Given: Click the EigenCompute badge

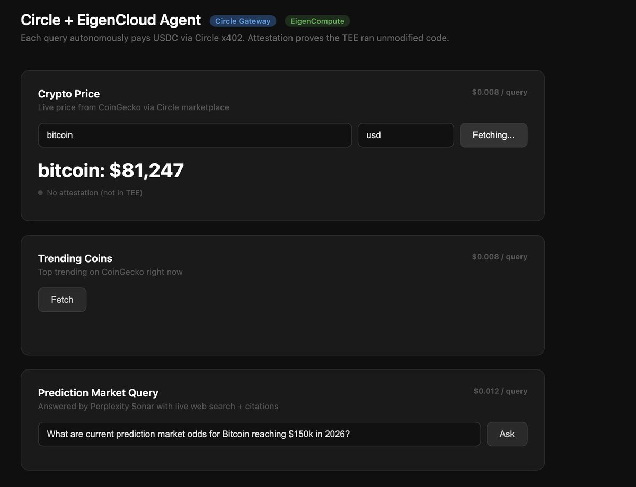Looking at the screenshot, I should (317, 21).
